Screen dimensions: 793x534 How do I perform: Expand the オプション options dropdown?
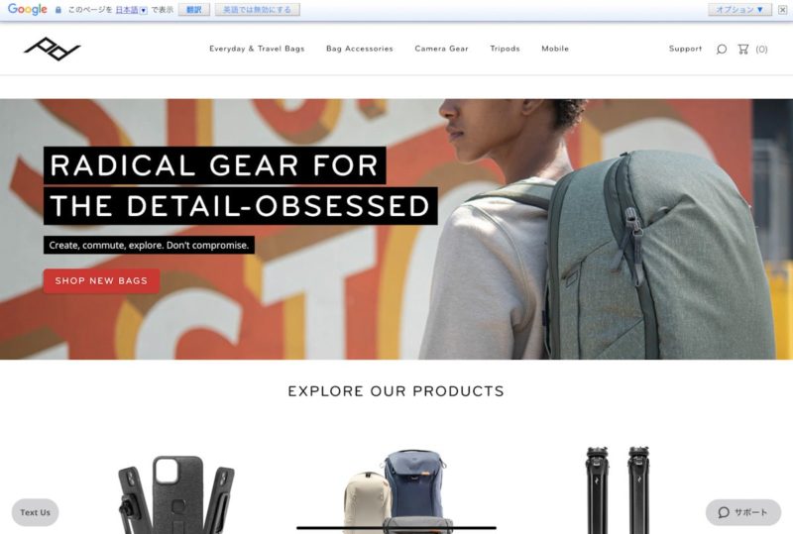tap(739, 10)
